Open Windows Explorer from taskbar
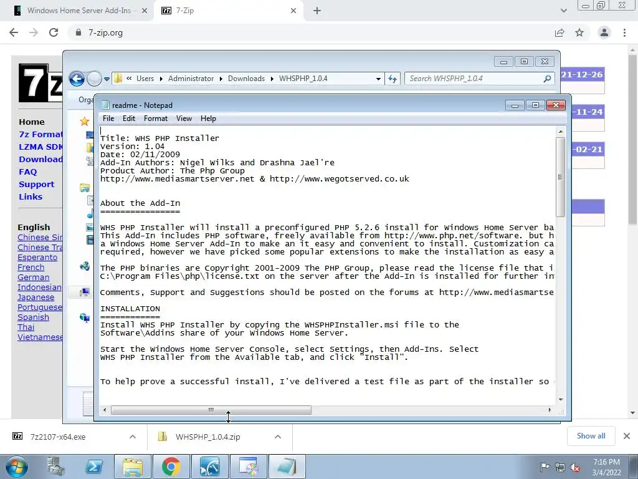Image resolution: width=638 pixels, height=479 pixels. (133, 467)
